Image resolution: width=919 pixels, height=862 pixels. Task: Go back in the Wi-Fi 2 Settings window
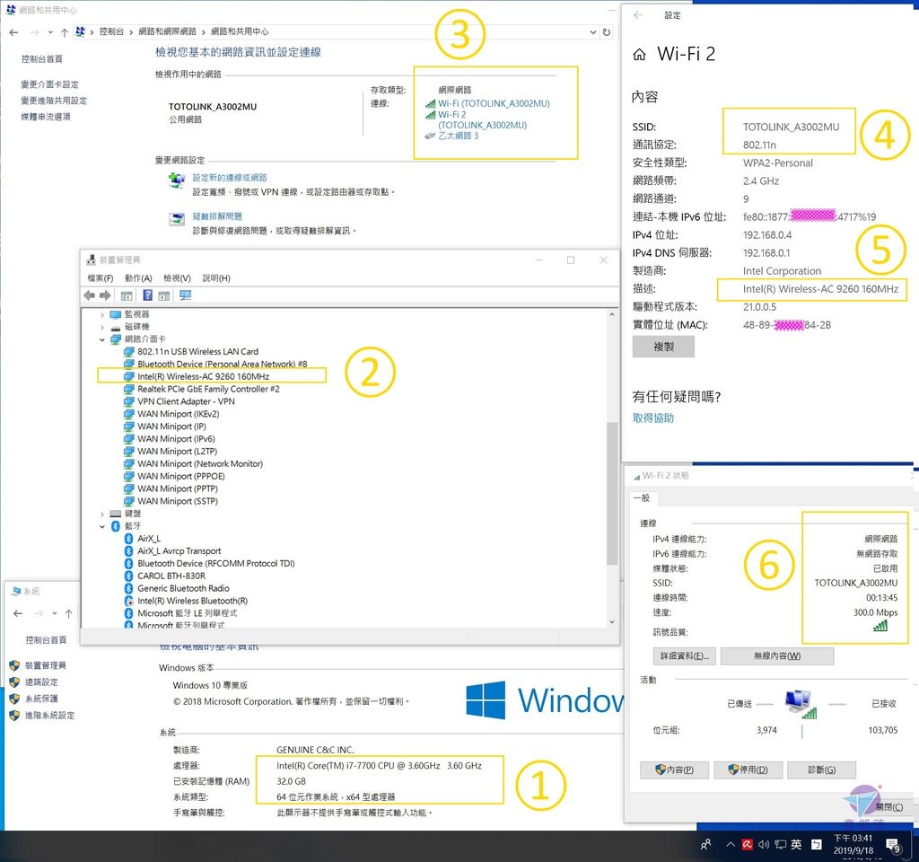(x=638, y=15)
